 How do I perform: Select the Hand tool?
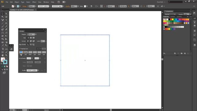click(3, 55)
